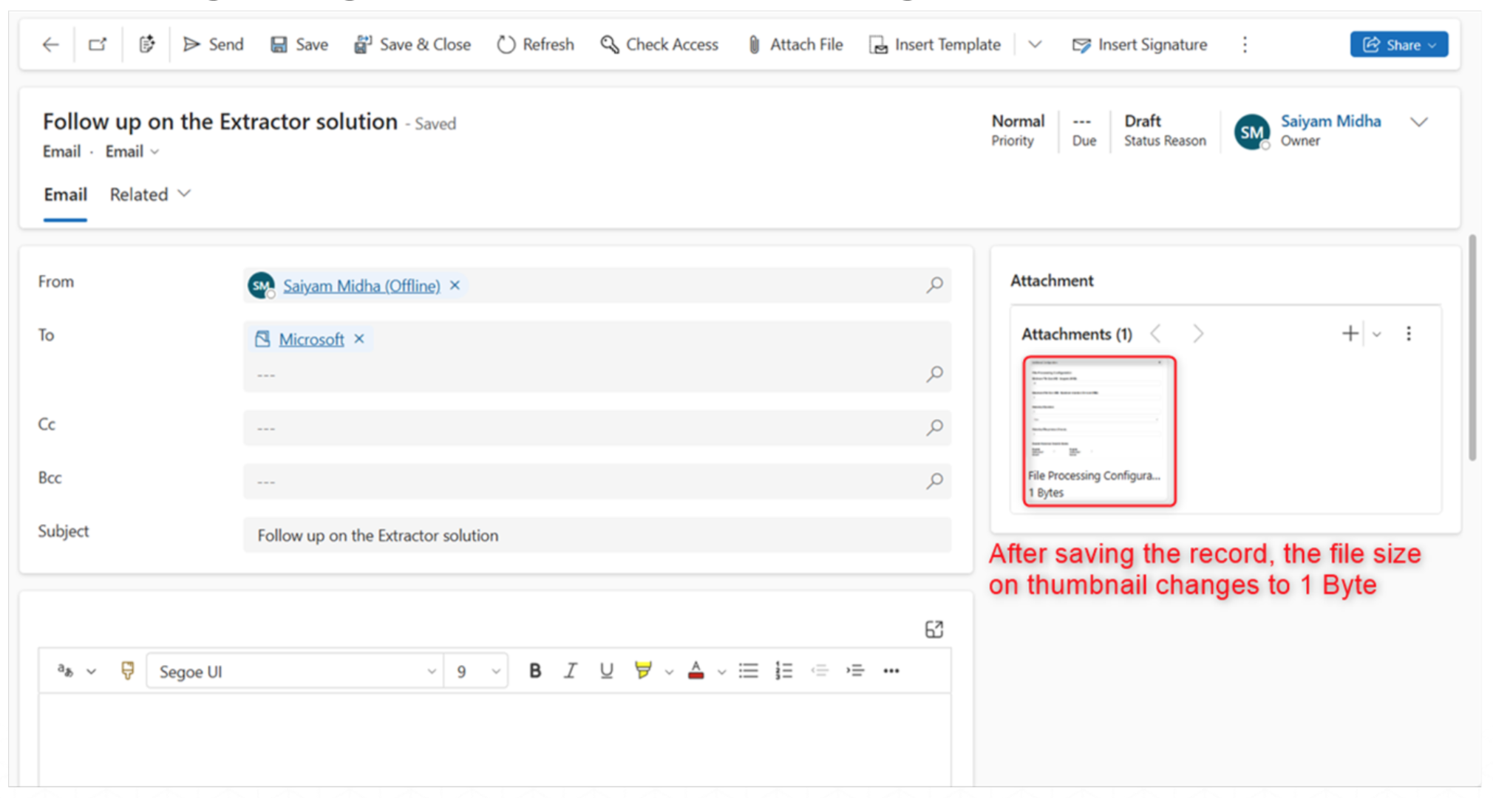Switch to the Email tab
The image size is (1493, 798).
coord(65,194)
